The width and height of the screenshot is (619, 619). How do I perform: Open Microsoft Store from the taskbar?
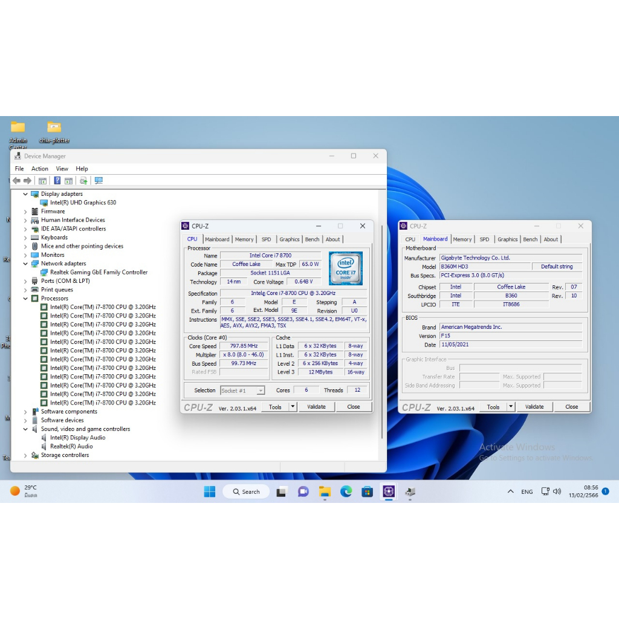pyautogui.click(x=367, y=491)
